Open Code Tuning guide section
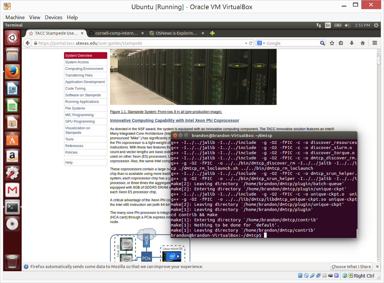This screenshot has width=384, height=283. (x=85, y=89)
